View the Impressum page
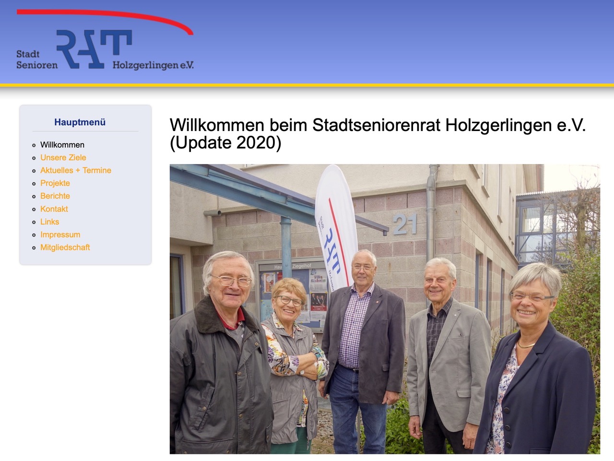This screenshot has height=461, width=614. coord(60,235)
